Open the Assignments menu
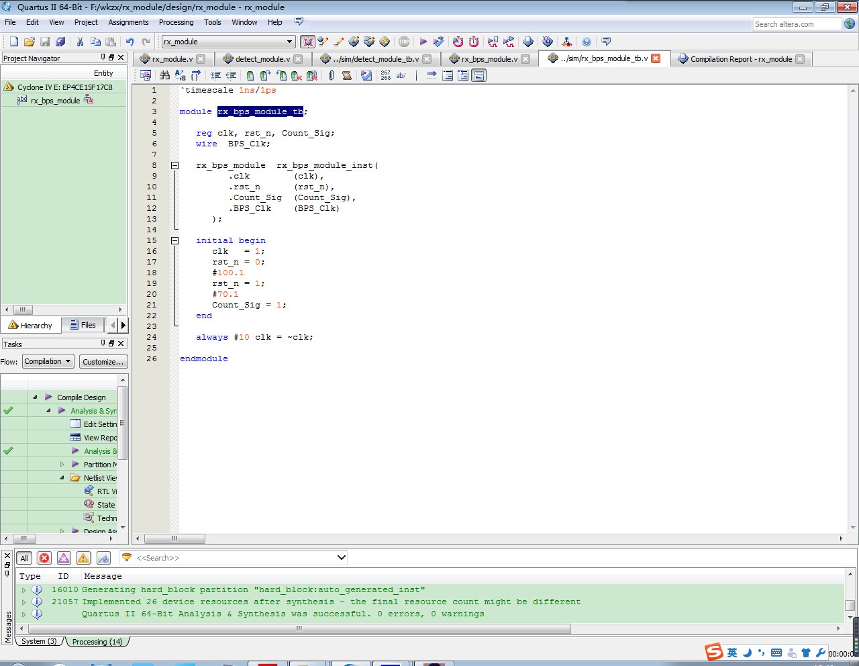 pyautogui.click(x=128, y=22)
